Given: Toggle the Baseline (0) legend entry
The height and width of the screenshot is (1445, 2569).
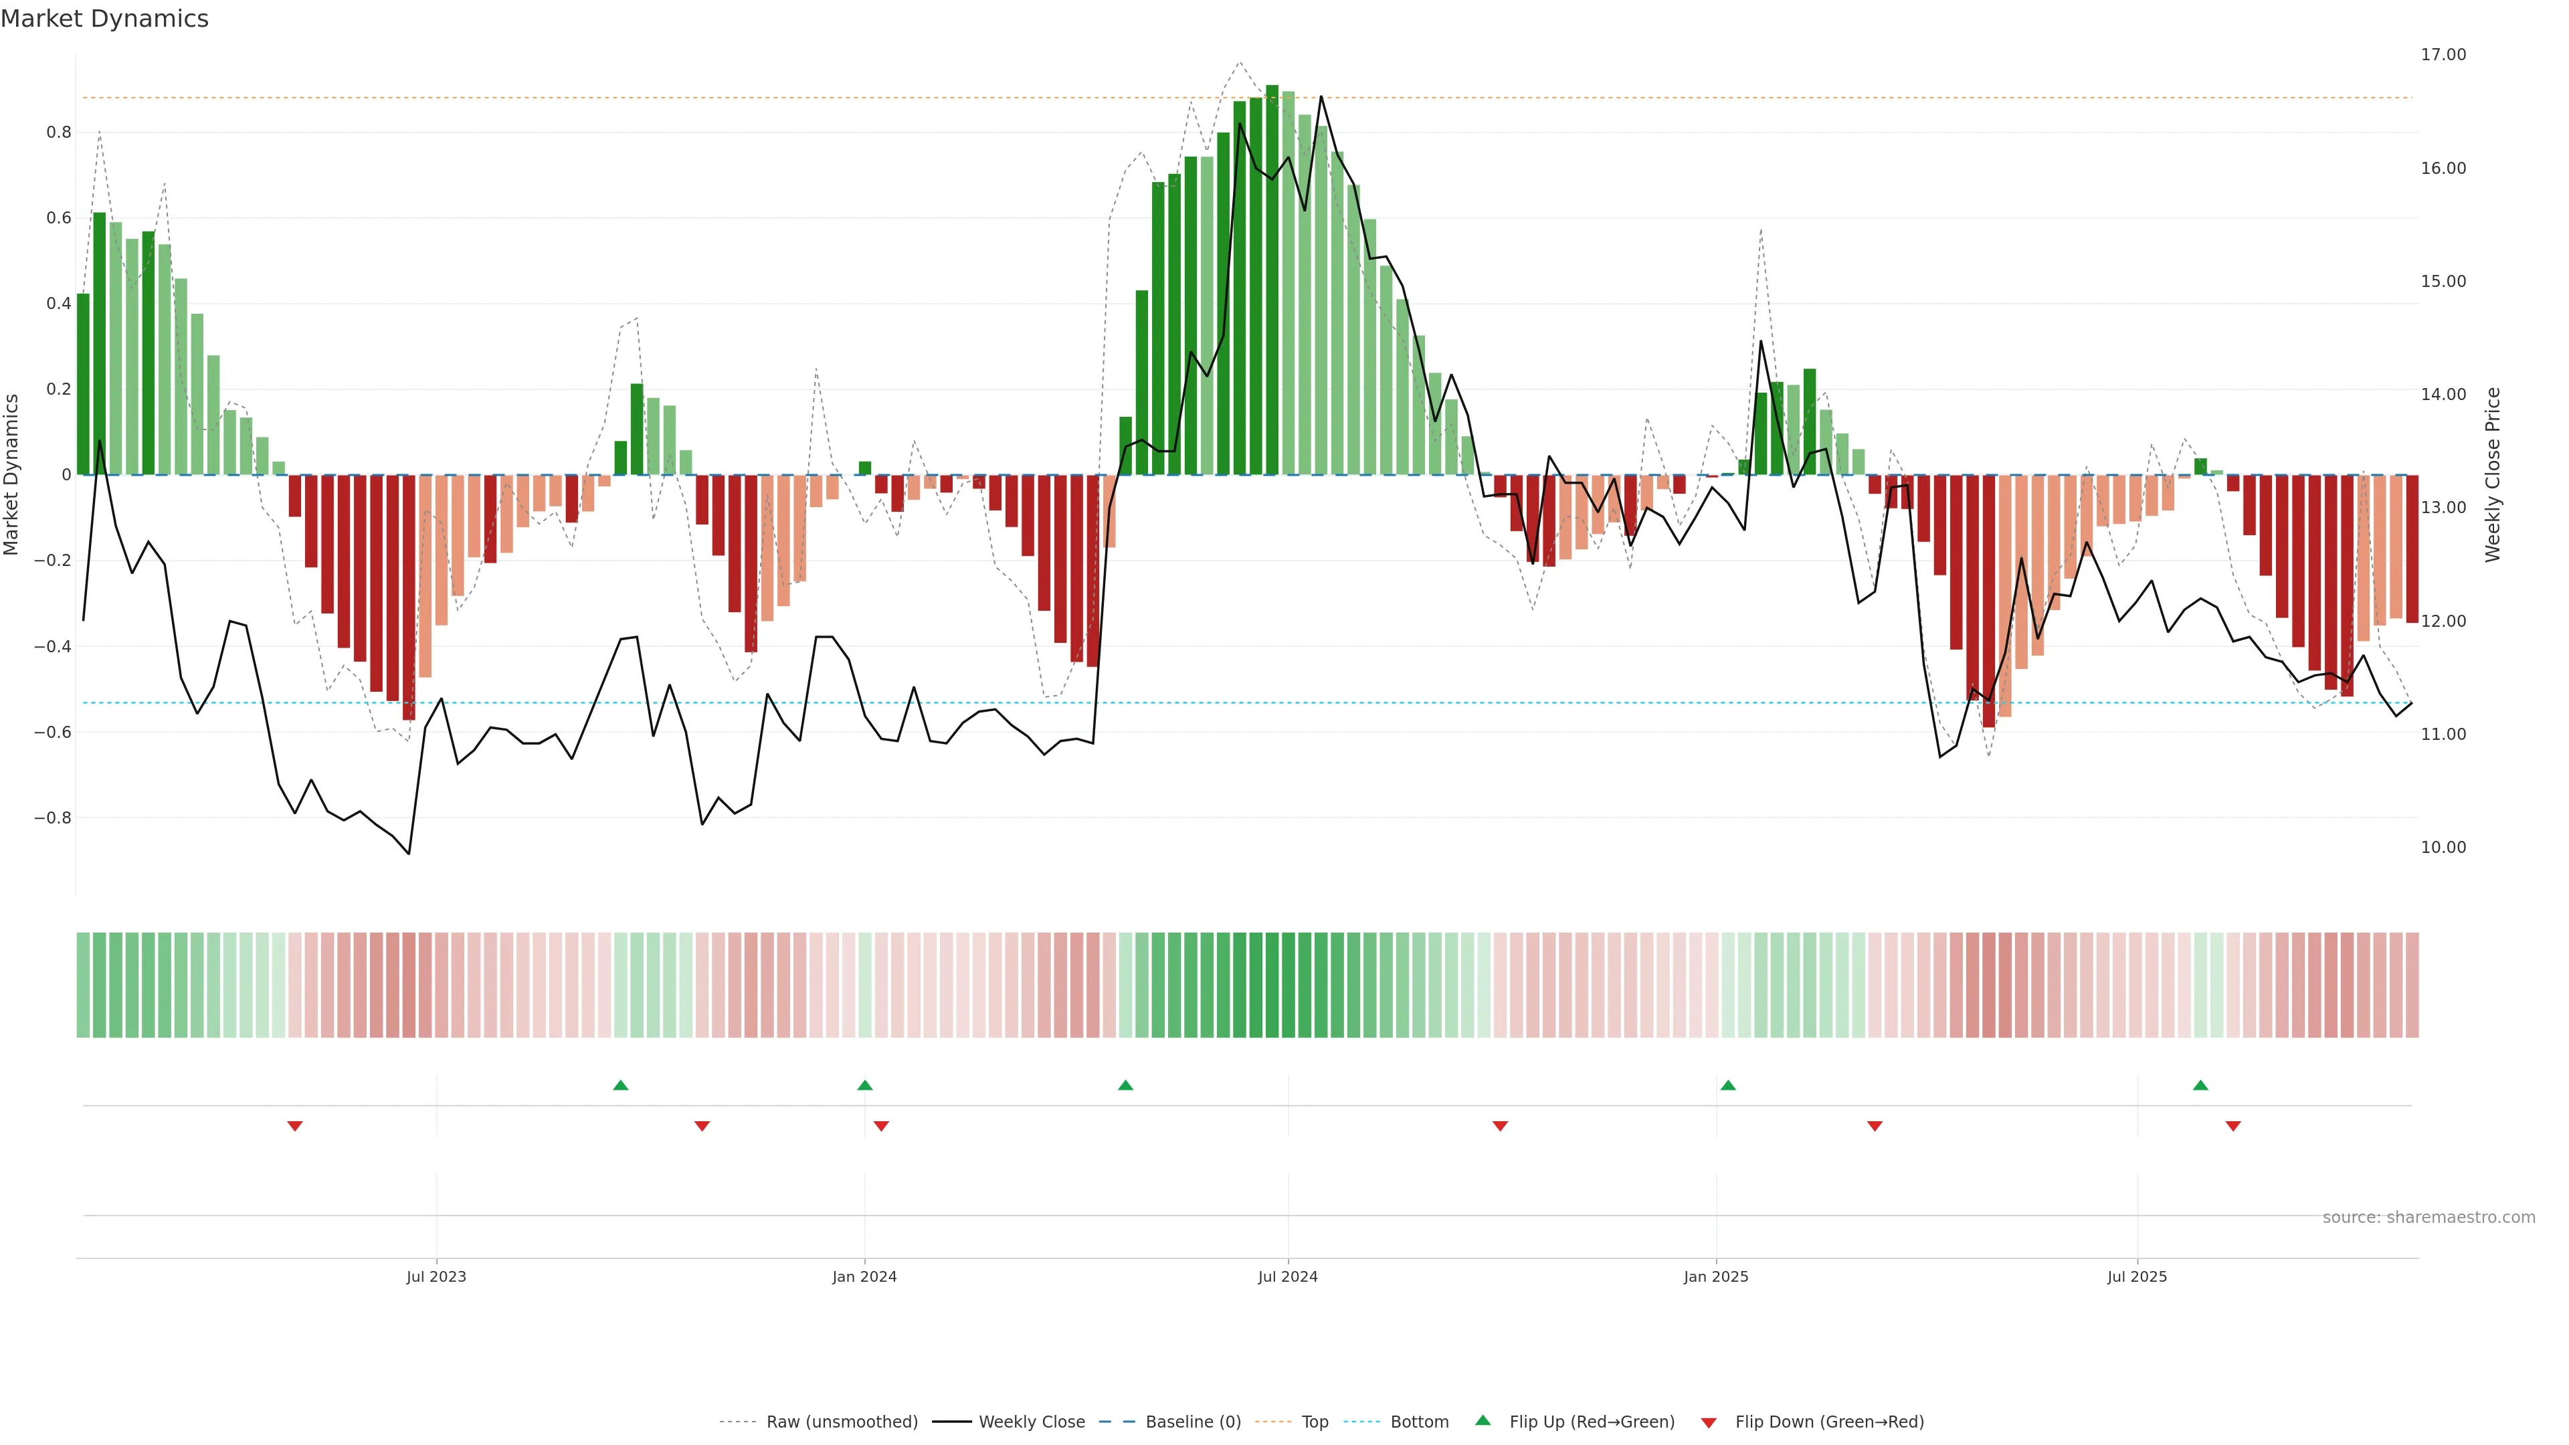Looking at the screenshot, I should [x=1193, y=1422].
